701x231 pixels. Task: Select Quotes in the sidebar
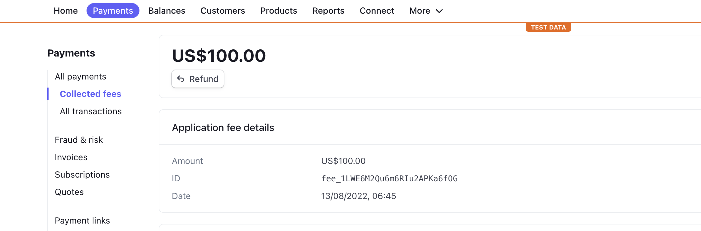point(69,192)
